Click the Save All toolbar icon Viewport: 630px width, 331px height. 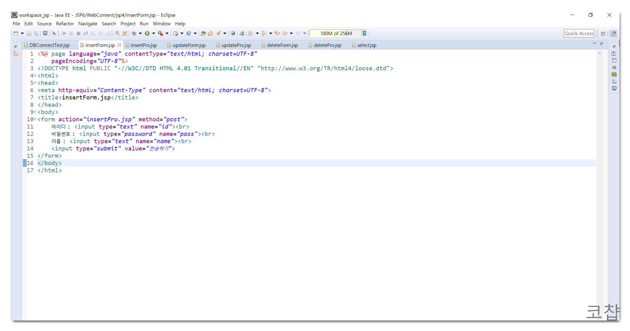point(36,33)
